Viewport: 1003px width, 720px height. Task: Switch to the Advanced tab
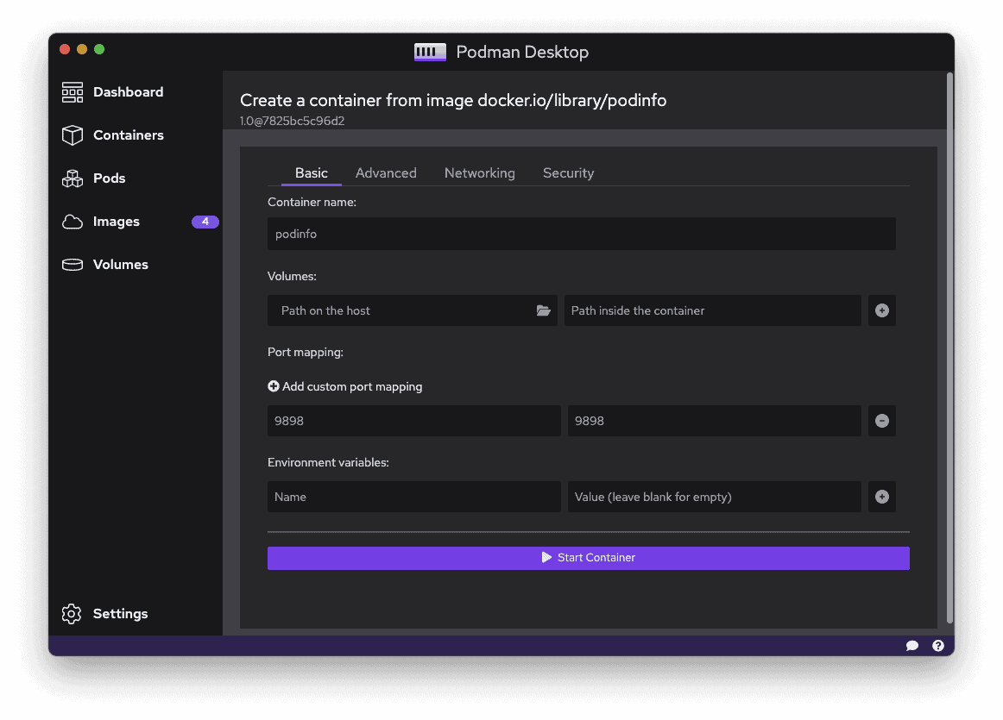(386, 173)
